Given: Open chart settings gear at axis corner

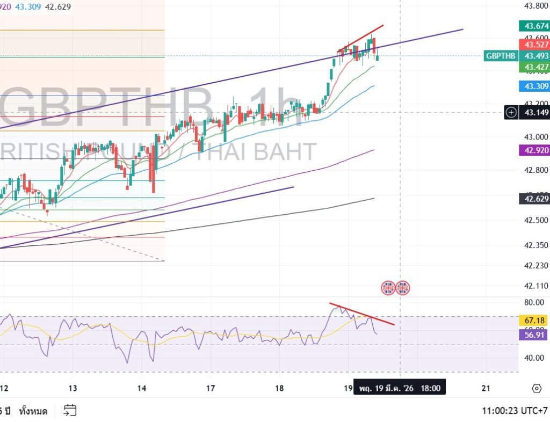Looking at the screenshot, I should tap(535, 388).
